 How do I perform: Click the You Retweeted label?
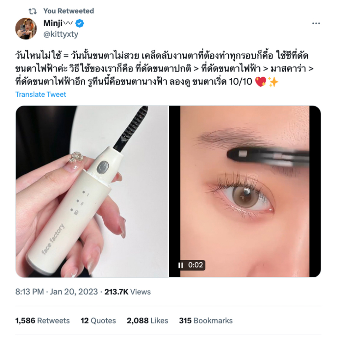point(68,11)
